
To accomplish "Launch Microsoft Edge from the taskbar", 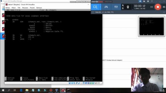I will click(x=21, y=90).
